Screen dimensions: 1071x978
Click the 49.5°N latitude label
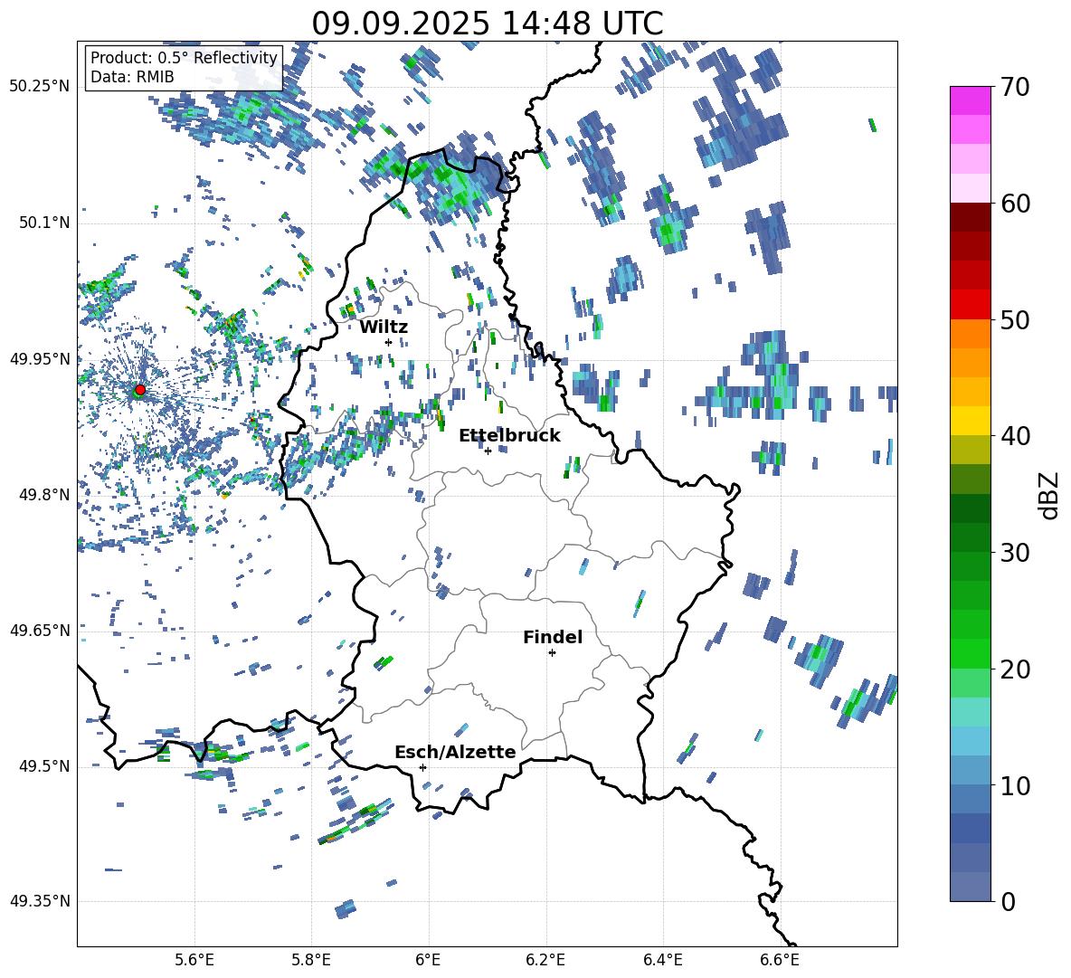44,766
